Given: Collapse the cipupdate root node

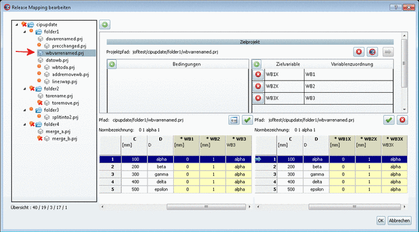Looking at the screenshot, I should (16, 25).
